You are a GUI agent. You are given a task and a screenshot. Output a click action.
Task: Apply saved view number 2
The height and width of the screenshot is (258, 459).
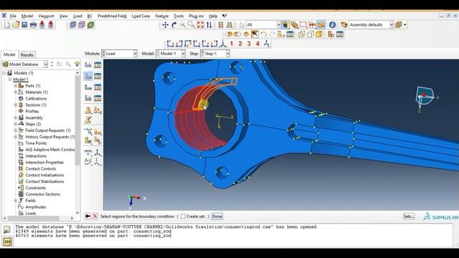240,44
